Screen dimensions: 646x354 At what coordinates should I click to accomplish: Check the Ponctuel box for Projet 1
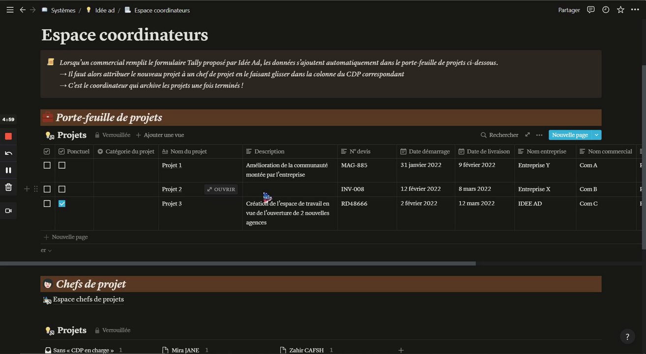(62, 165)
